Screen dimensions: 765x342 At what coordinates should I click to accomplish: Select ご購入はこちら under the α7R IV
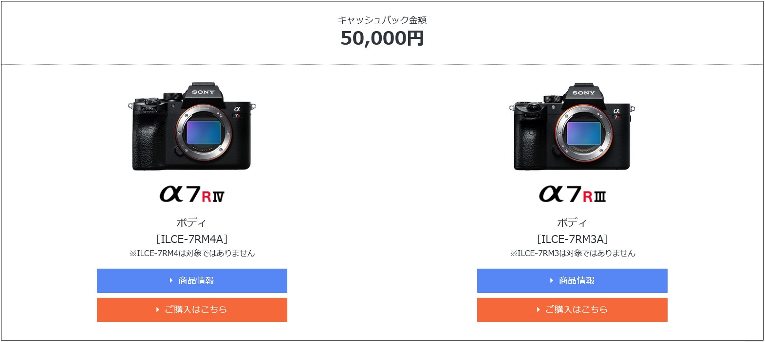pos(192,310)
